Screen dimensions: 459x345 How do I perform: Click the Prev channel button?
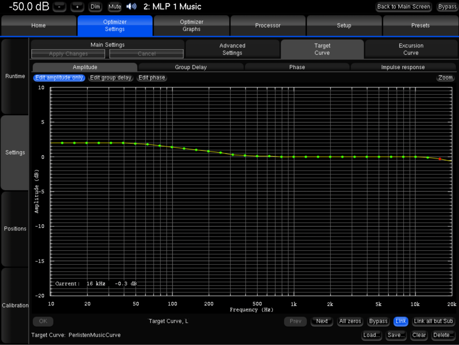click(x=295, y=321)
